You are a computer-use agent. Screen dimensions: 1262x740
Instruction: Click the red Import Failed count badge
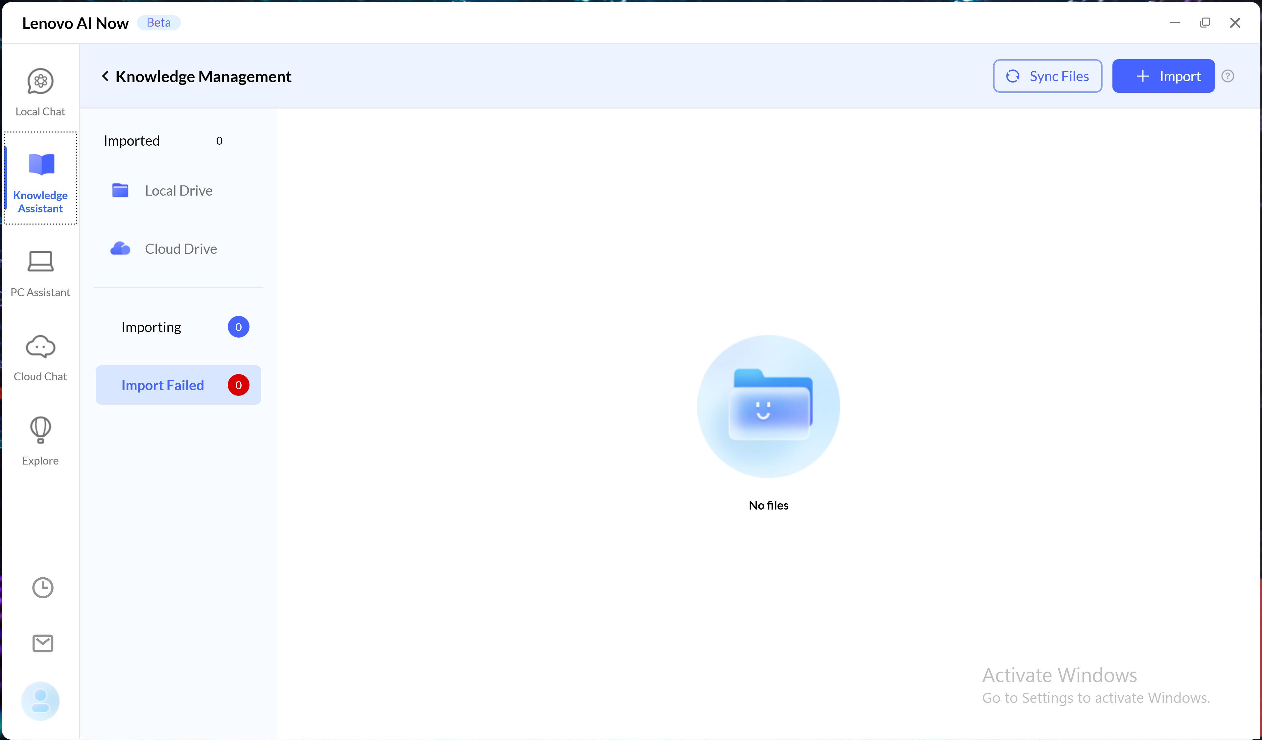238,385
